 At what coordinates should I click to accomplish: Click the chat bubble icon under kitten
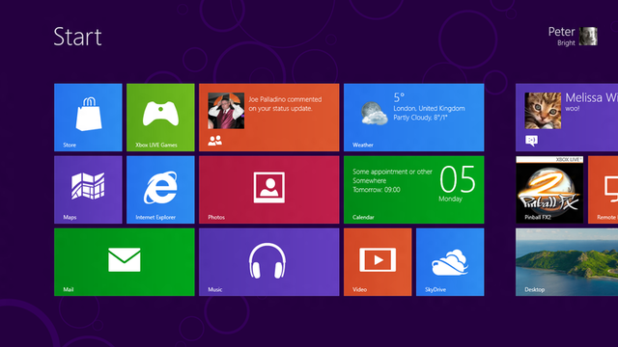[531, 141]
